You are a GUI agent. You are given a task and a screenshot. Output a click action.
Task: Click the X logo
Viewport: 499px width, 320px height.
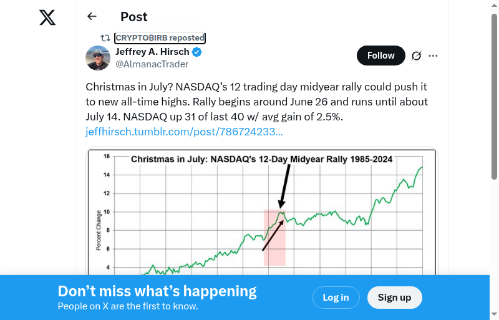[47, 17]
